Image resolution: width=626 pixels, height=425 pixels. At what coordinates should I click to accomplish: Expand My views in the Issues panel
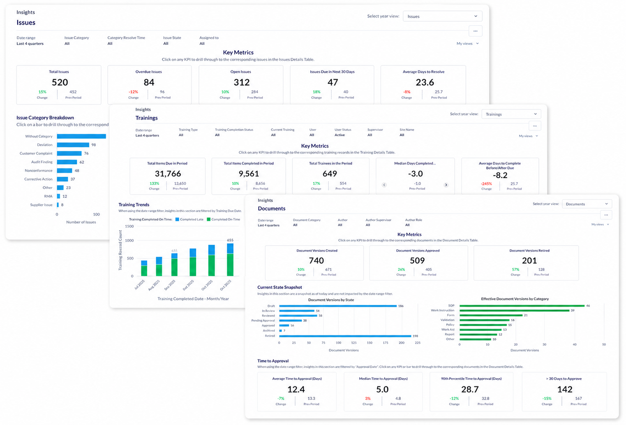click(x=468, y=44)
